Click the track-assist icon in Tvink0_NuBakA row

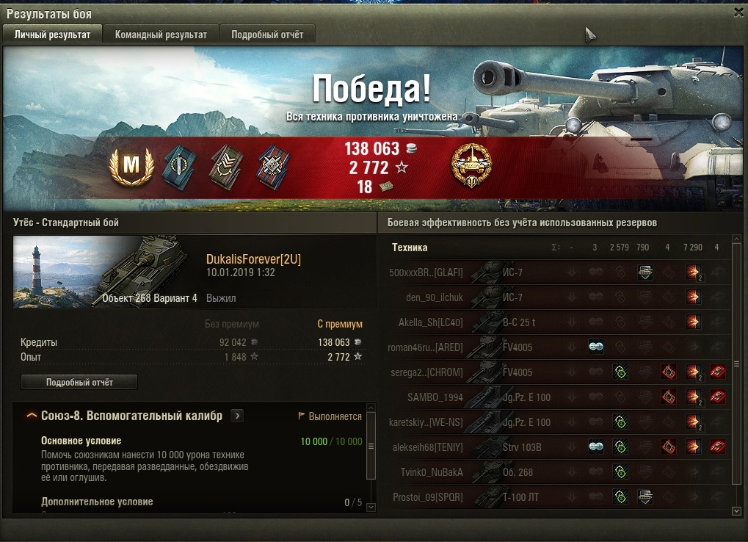(620, 472)
